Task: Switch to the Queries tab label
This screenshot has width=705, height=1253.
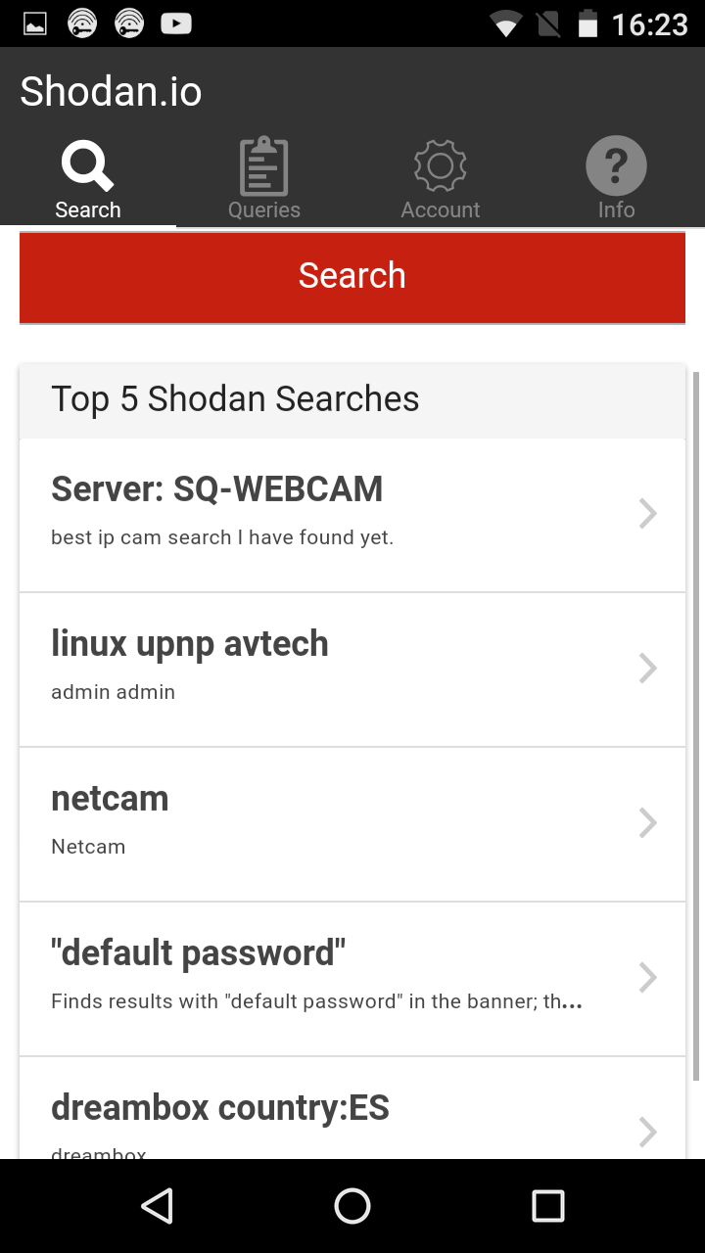Action: [263, 210]
